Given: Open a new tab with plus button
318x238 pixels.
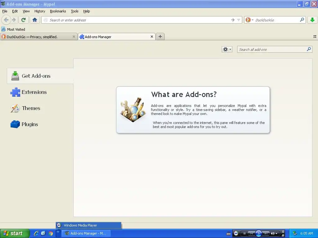Looking at the screenshot, I should coord(160,37).
